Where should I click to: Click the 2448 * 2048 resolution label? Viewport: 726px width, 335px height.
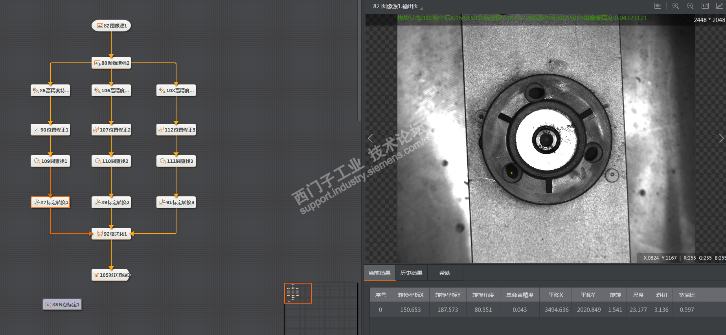pos(709,20)
